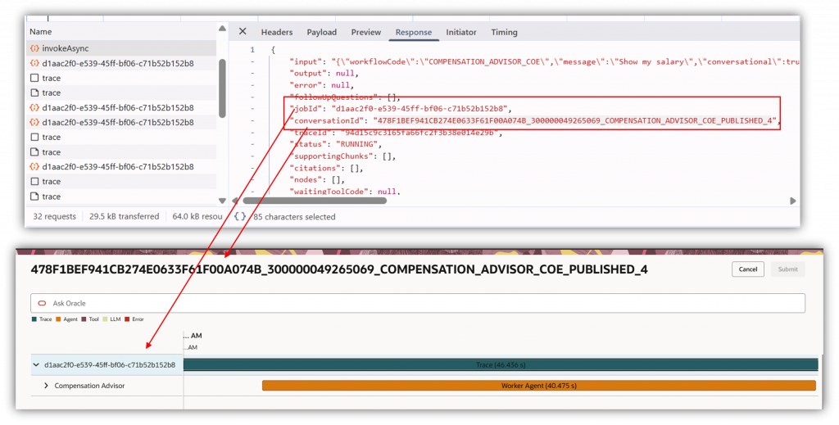Click the Agent legend color swatch

point(58,319)
